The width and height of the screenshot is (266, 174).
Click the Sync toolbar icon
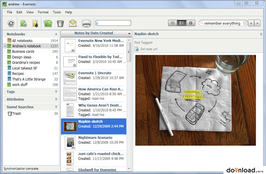[11, 23]
